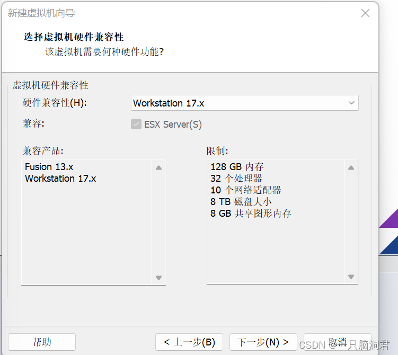Click the down arrow of 限制 scrollbar
This screenshot has height=355, width=398.
pos(351,277)
